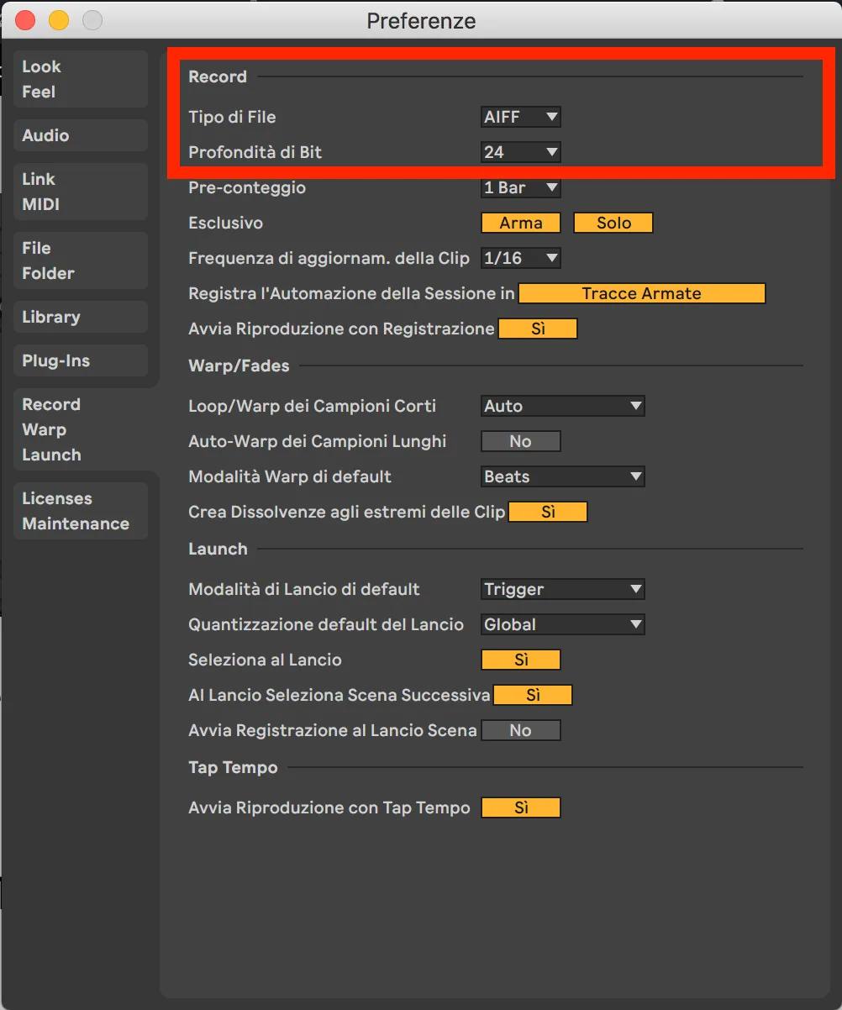The width and height of the screenshot is (842, 1010).
Task: Click the Record section heading
Action: click(x=218, y=76)
